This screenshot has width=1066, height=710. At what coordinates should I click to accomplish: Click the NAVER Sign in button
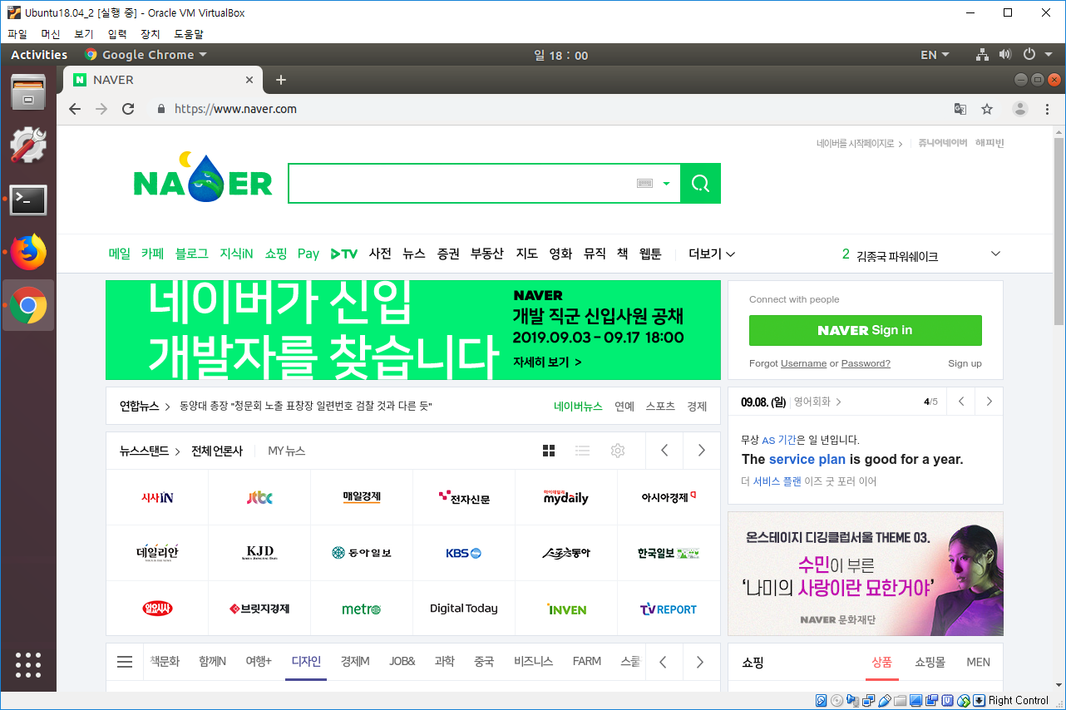point(865,330)
